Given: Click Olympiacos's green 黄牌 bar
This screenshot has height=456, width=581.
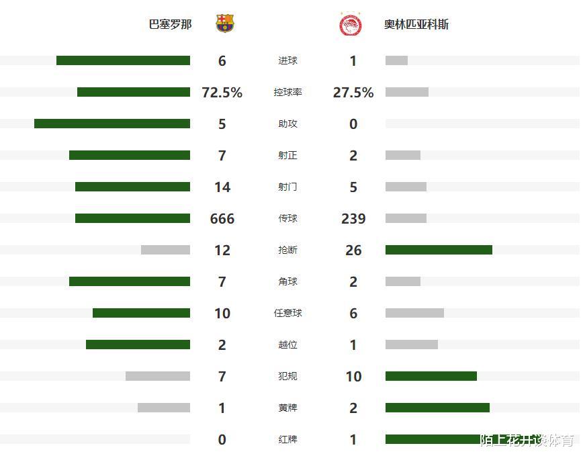Looking at the screenshot, I should tap(437, 408).
